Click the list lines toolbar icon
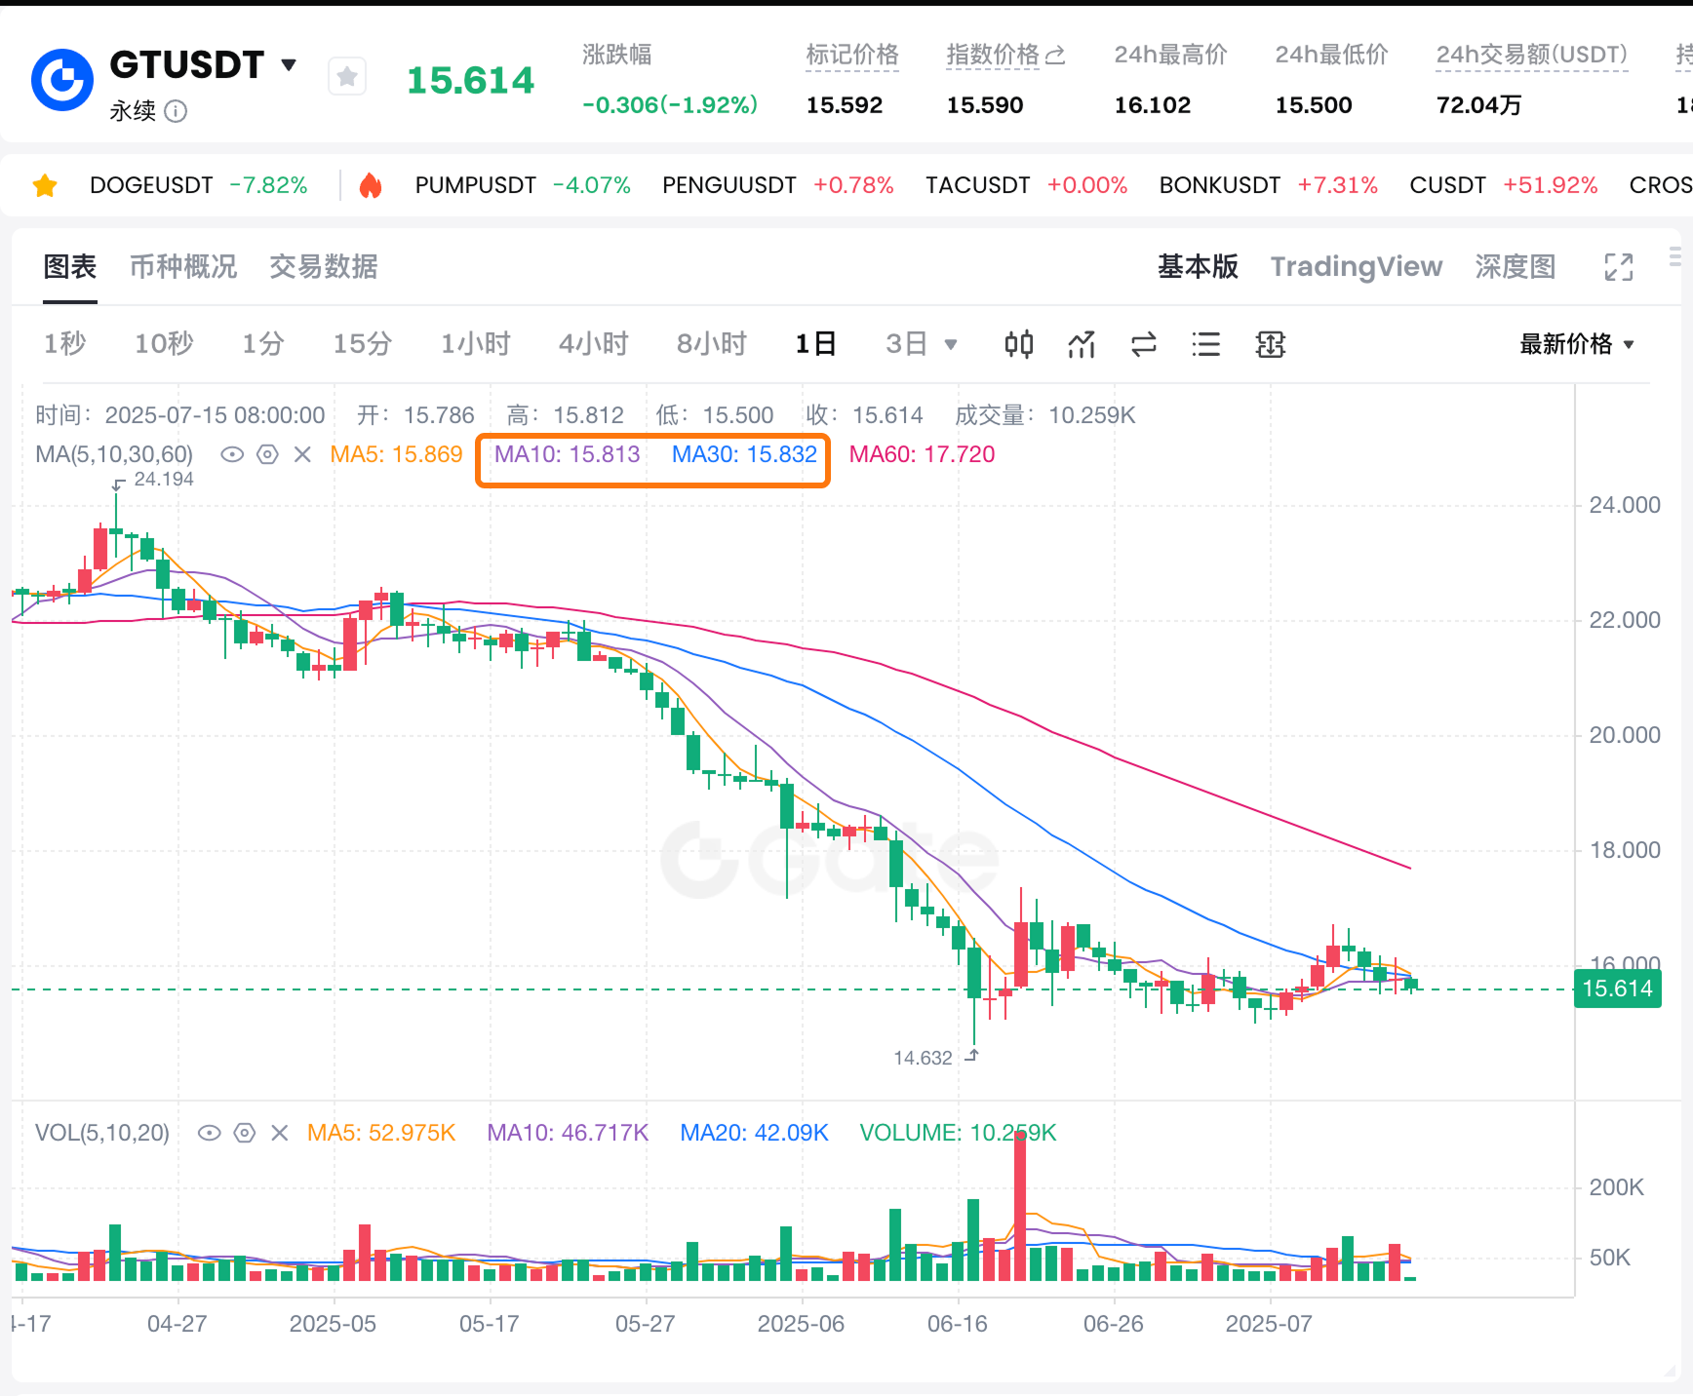This screenshot has width=1693, height=1396. click(x=1206, y=344)
